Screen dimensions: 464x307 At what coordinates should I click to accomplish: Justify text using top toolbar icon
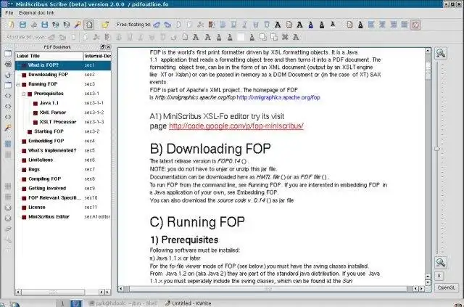[405, 25]
